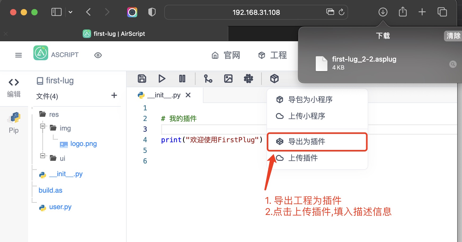
Task: Select the first-lug | AirScript browser tab
Action: point(114,34)
